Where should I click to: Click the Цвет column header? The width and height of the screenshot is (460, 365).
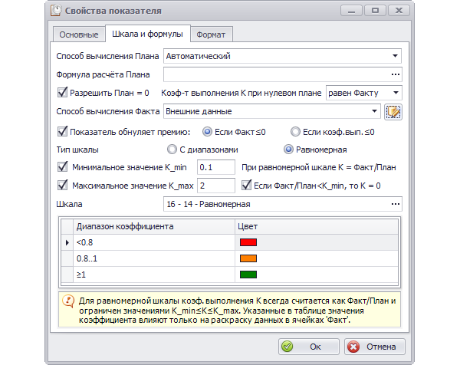point(316,226)
